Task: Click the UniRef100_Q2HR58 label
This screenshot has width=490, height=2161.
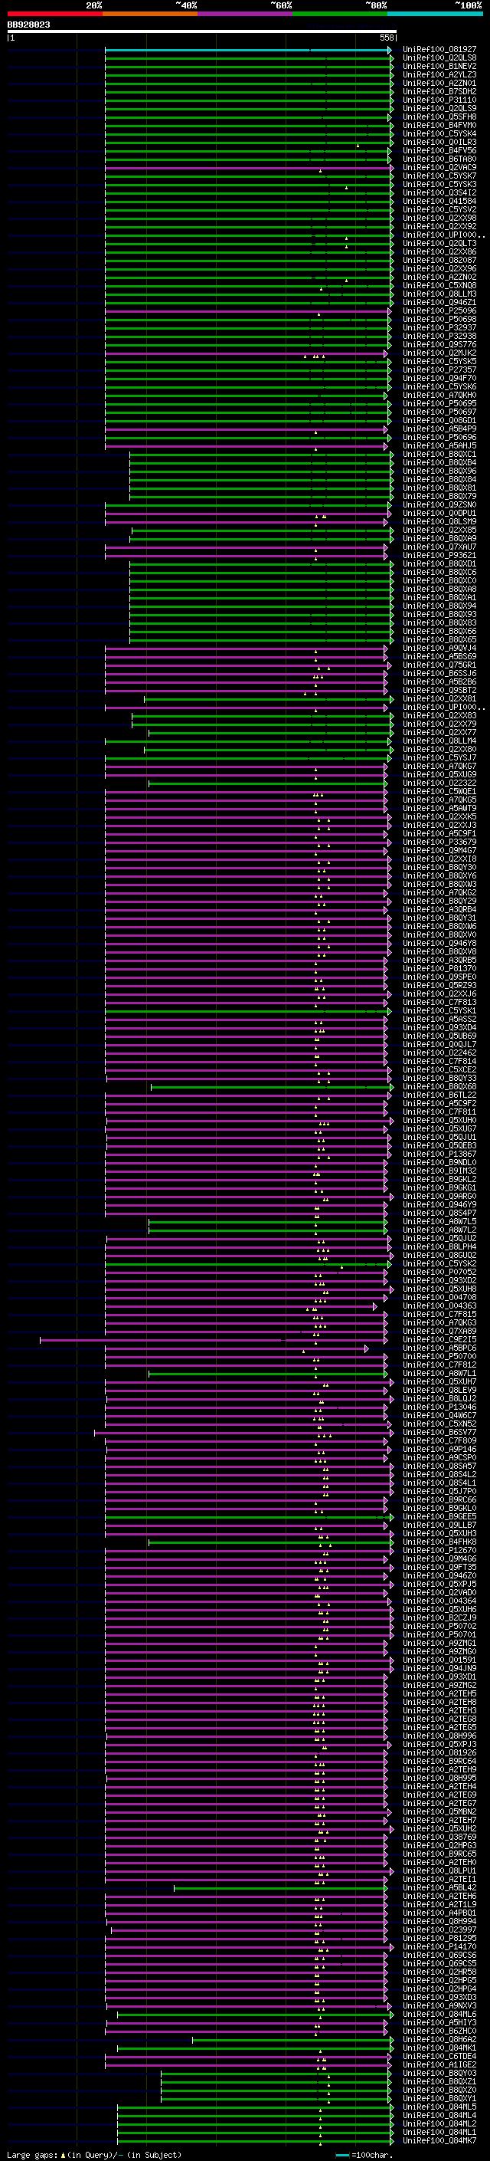Action: [439, 1972]
